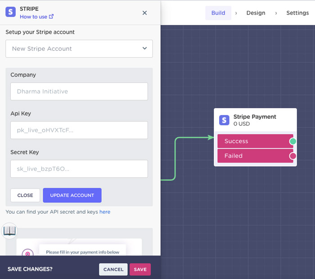Open the New Stripe Account dropdown
Screen dimensions: 315x279
coord(79,49)
